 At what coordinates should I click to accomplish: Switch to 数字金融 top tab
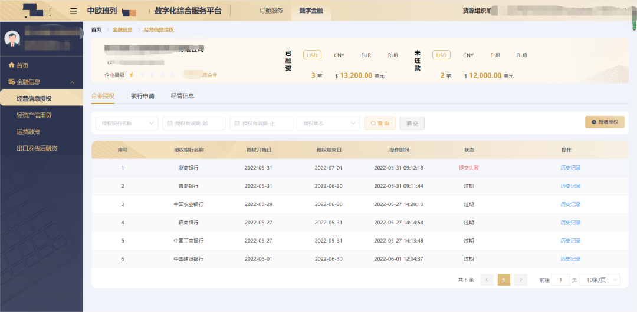(311, 11)
